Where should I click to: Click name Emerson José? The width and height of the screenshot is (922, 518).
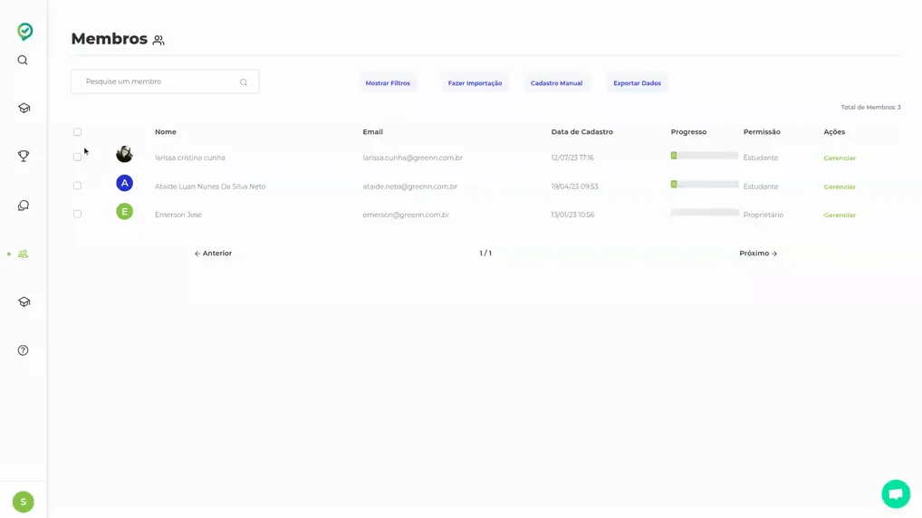pos(178,215)
